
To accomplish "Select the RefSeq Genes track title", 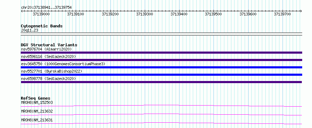I will 36,98.
